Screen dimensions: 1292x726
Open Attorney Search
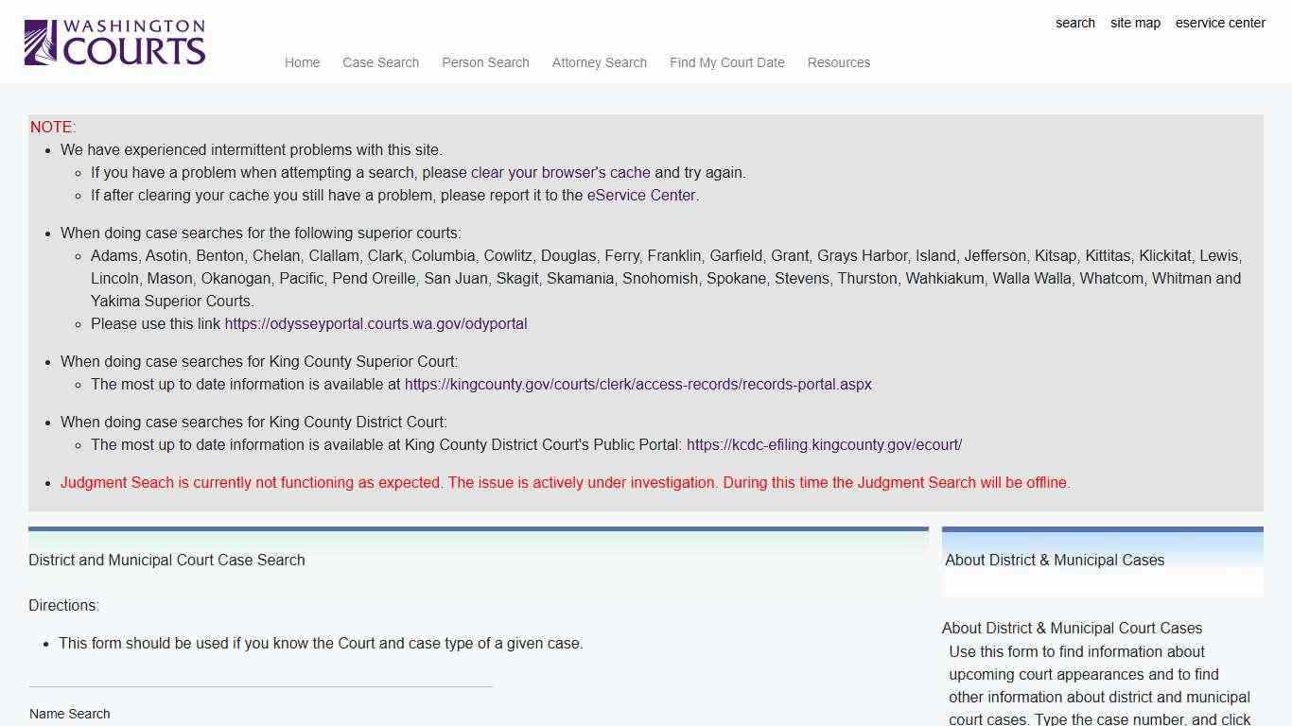[x=599, y=62]
